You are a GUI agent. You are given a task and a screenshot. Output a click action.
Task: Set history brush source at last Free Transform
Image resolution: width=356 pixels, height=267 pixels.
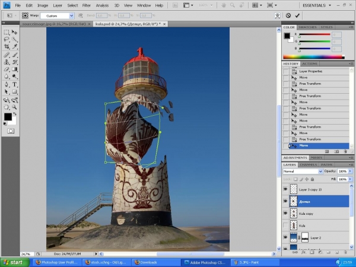pos(286,139)
